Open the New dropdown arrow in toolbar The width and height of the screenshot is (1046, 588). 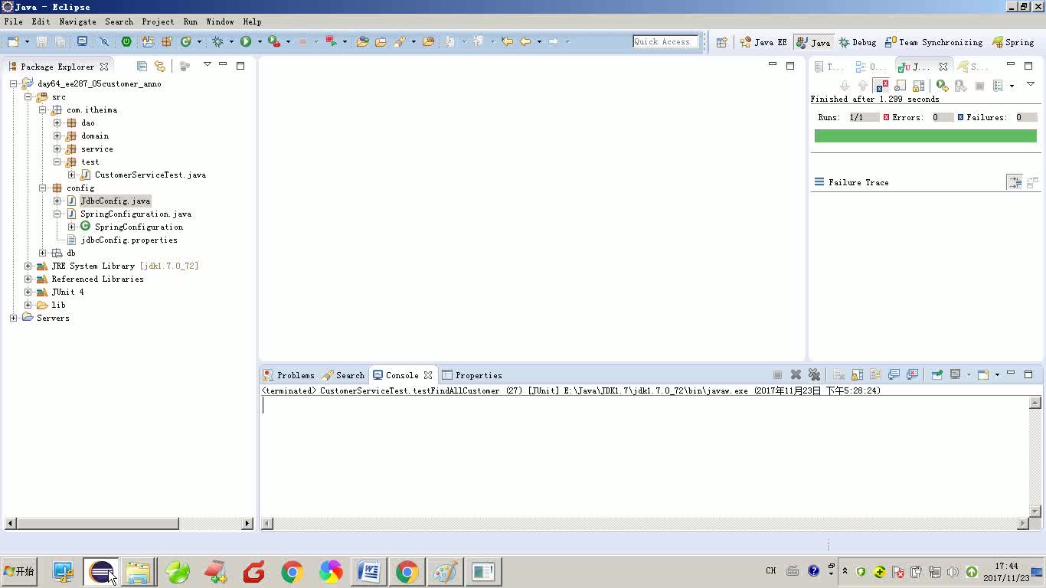point(27,42)
